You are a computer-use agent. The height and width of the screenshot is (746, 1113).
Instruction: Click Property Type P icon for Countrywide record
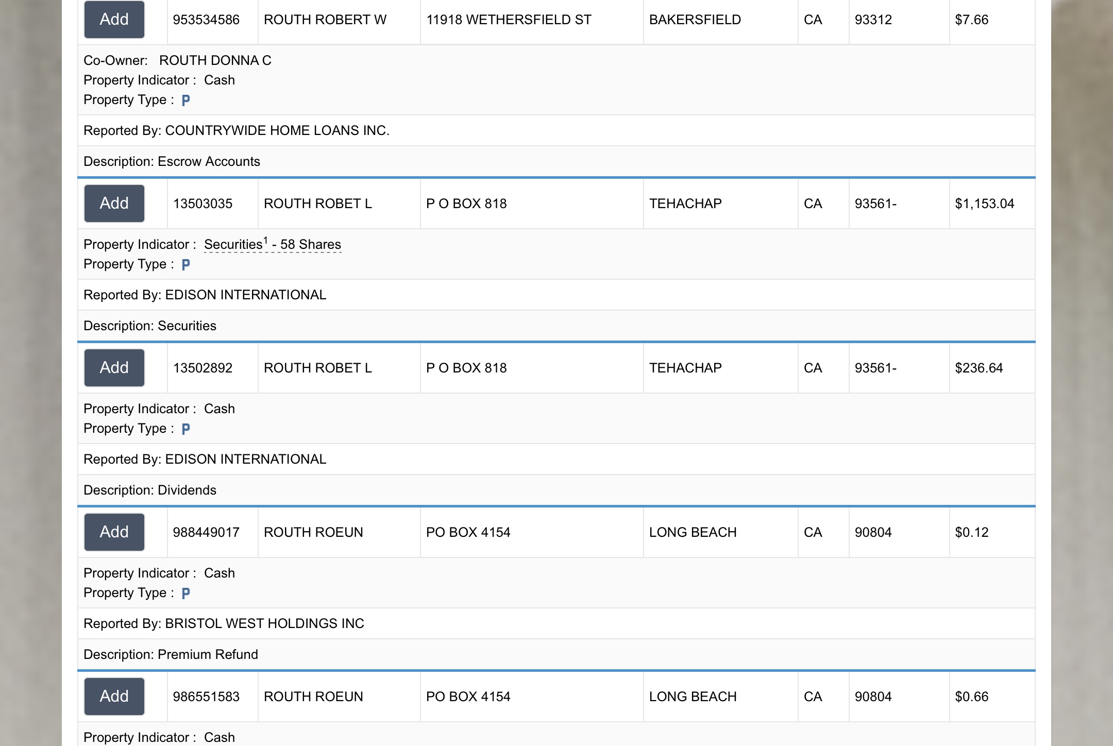click(186, 100)
